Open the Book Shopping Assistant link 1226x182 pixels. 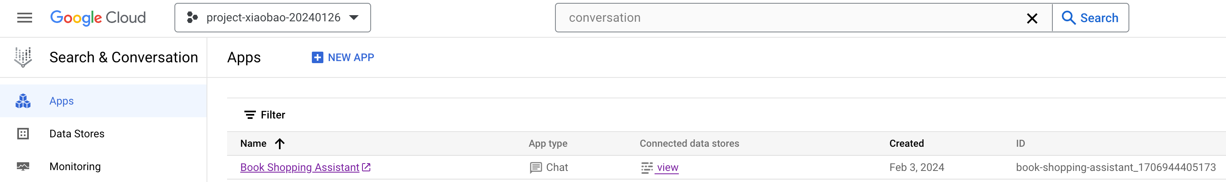pyautogui.click(x=300, y=167)
